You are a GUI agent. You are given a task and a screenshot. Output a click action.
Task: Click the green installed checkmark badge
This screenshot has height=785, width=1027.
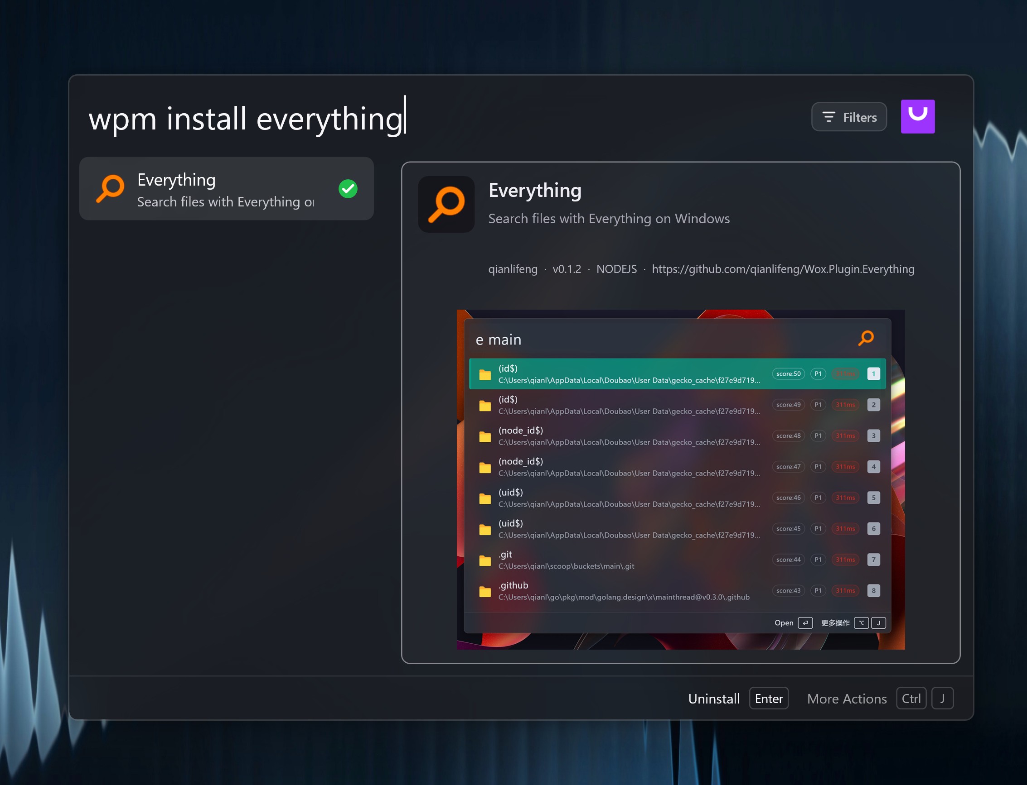click(348, 189)
